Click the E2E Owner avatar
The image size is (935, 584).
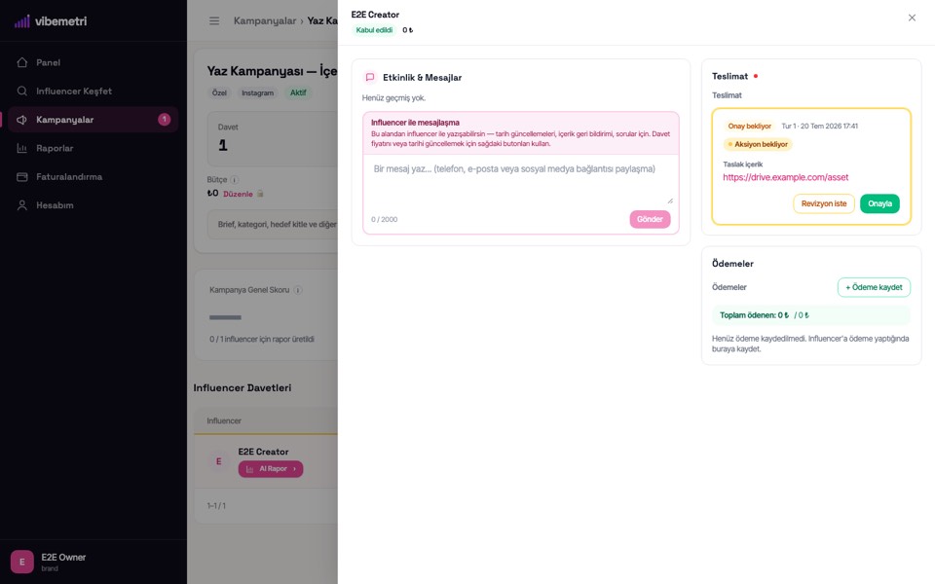(x=22, y=562)
